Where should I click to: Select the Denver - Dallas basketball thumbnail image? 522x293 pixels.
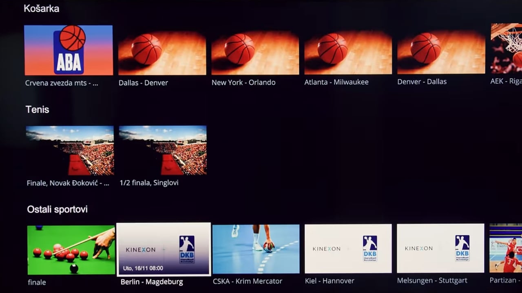[x=441, y=52]
